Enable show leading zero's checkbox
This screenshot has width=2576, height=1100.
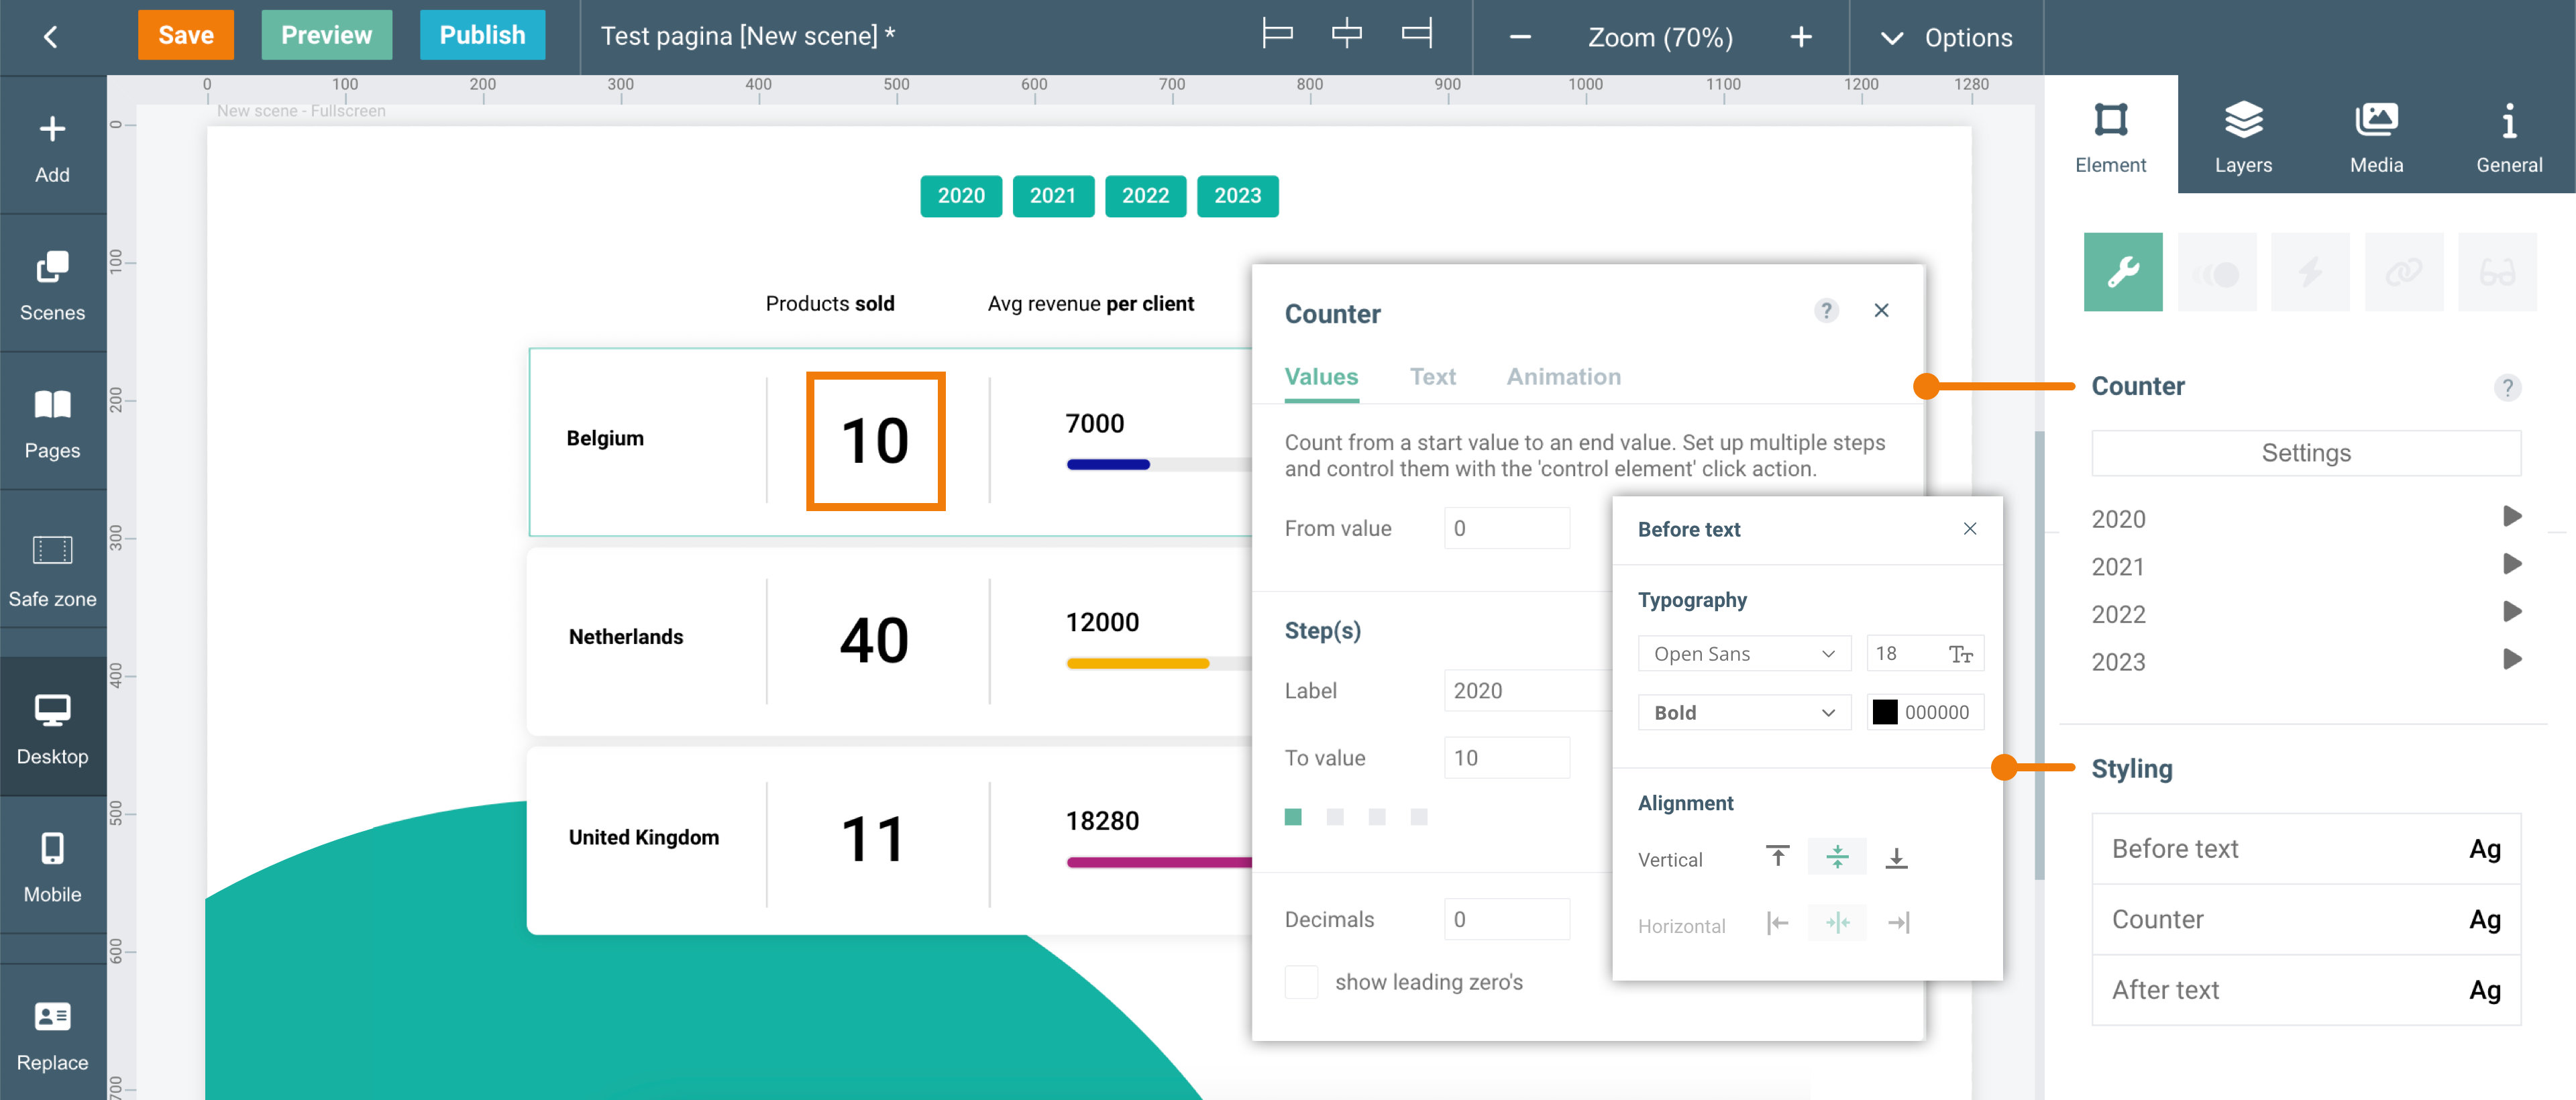1300,982
